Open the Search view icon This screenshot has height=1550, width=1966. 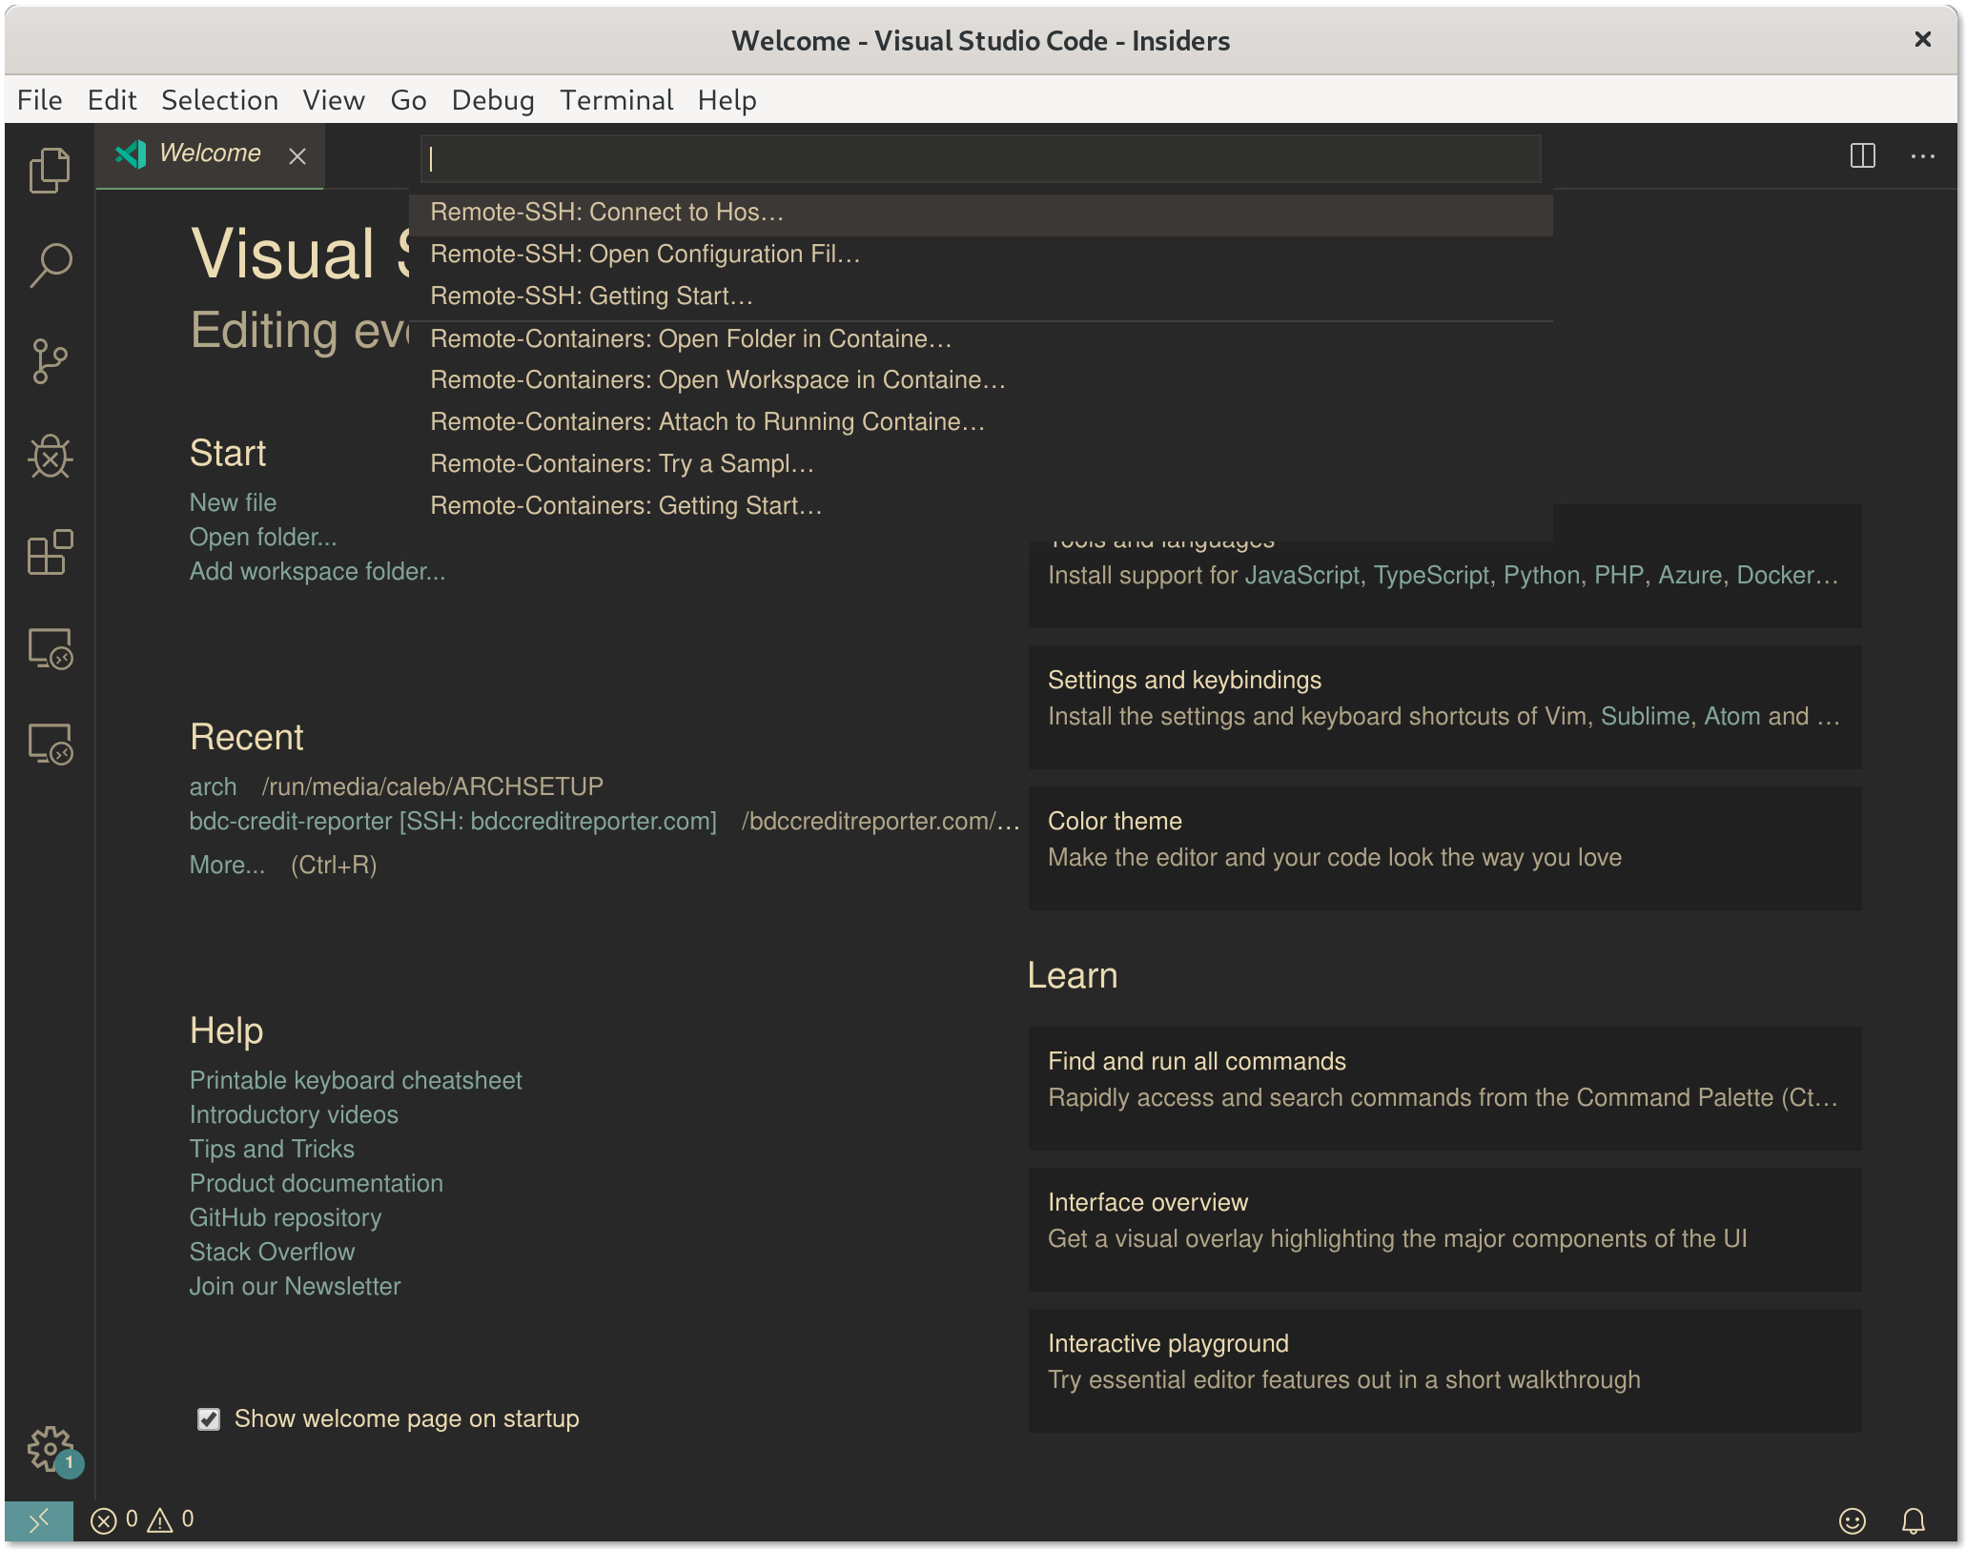click(50, 265)
